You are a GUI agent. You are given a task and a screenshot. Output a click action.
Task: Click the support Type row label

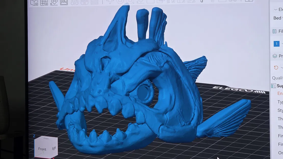[280, 102]
